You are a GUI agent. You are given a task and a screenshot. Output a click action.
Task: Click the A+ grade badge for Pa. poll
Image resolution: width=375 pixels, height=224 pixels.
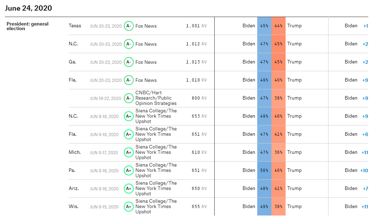coord(128,170)
